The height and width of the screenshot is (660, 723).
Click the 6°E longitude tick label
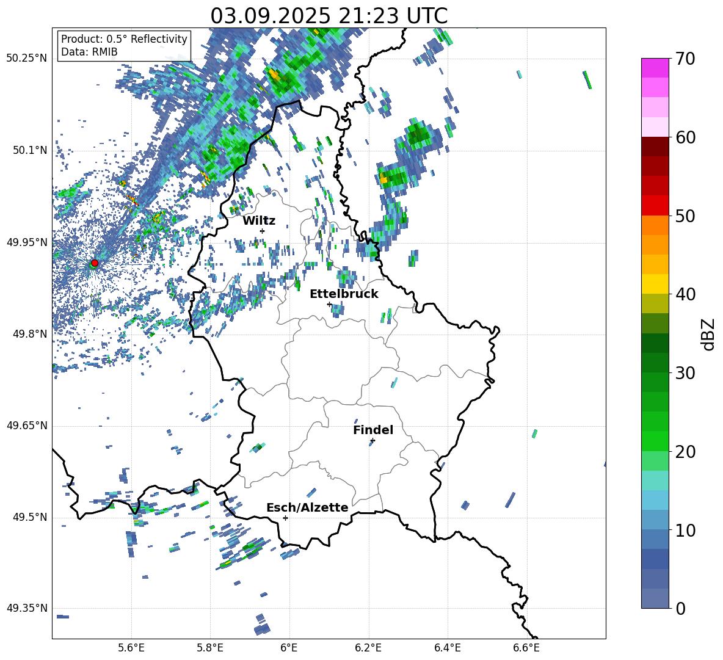coord(289,648)
